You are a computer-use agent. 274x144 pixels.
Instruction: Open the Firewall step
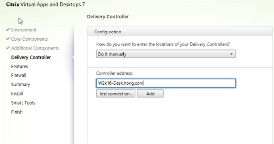click(19, 75)
